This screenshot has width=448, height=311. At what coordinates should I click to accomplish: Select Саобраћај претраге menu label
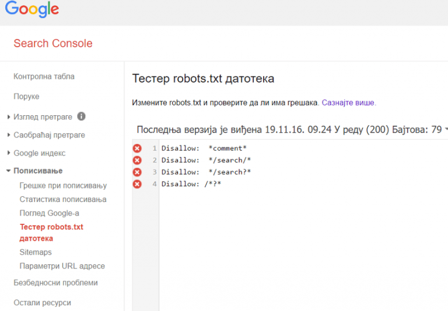pos(49,135)
